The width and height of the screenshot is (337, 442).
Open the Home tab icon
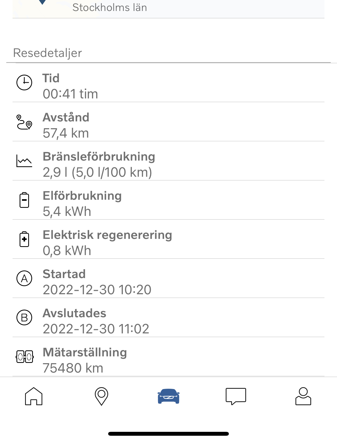tap(34, 396)
